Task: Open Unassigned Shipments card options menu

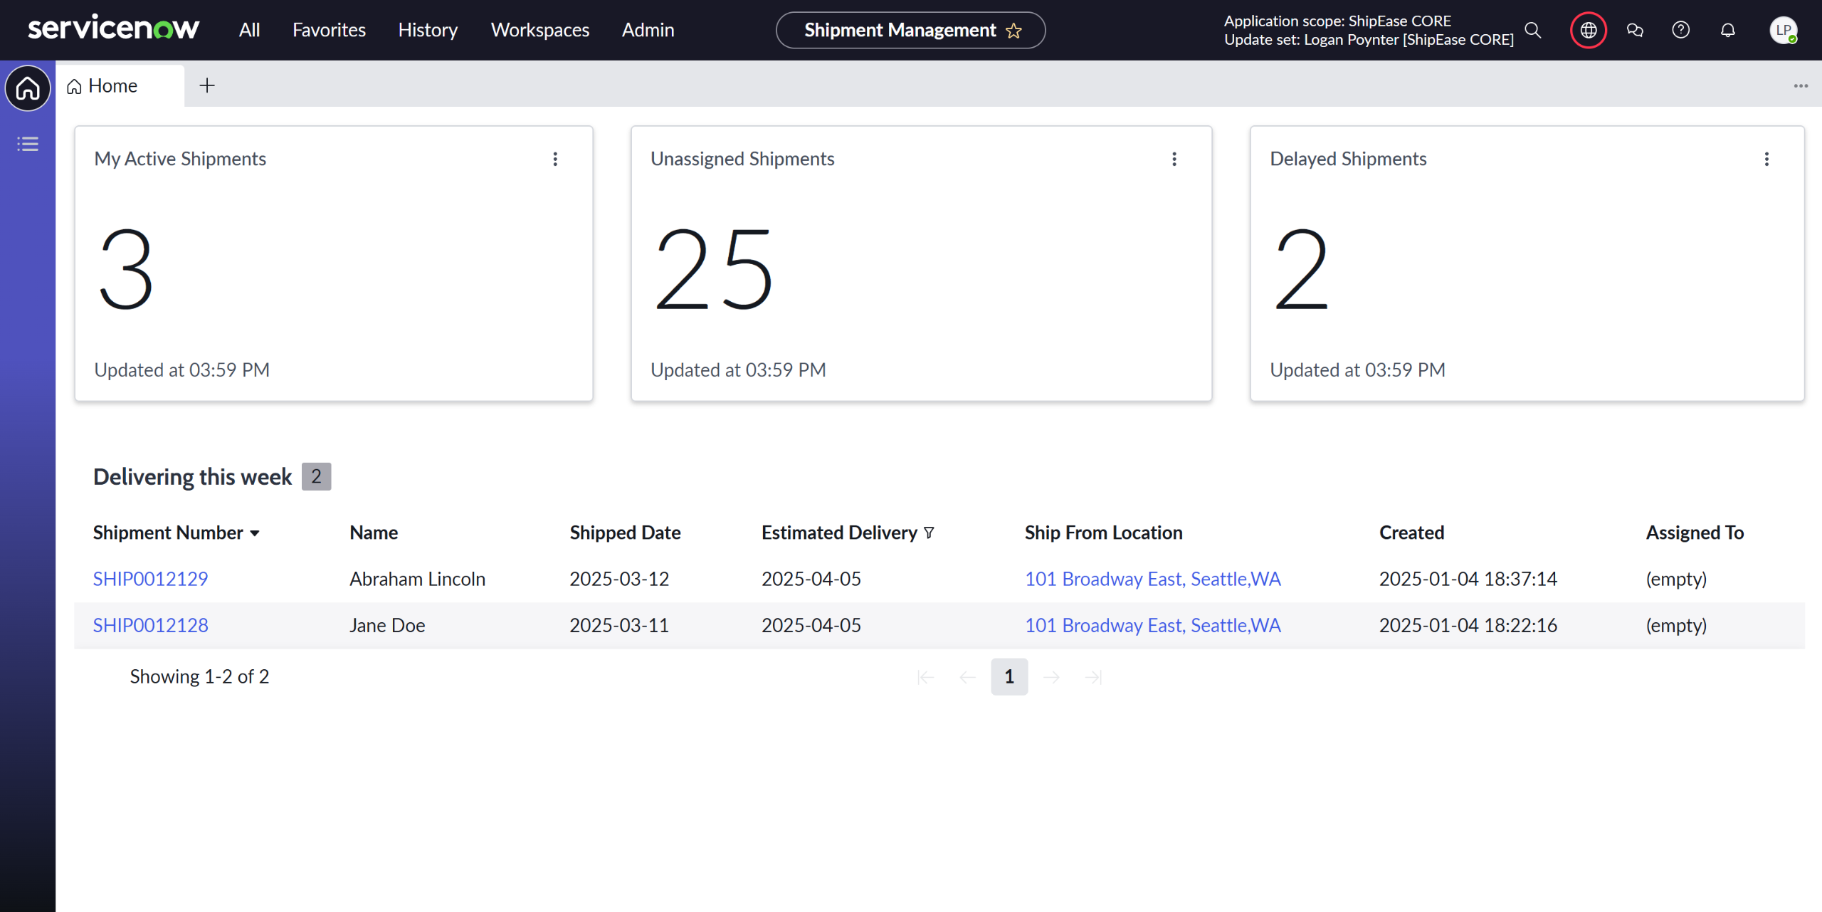Action: (1174, 159)
